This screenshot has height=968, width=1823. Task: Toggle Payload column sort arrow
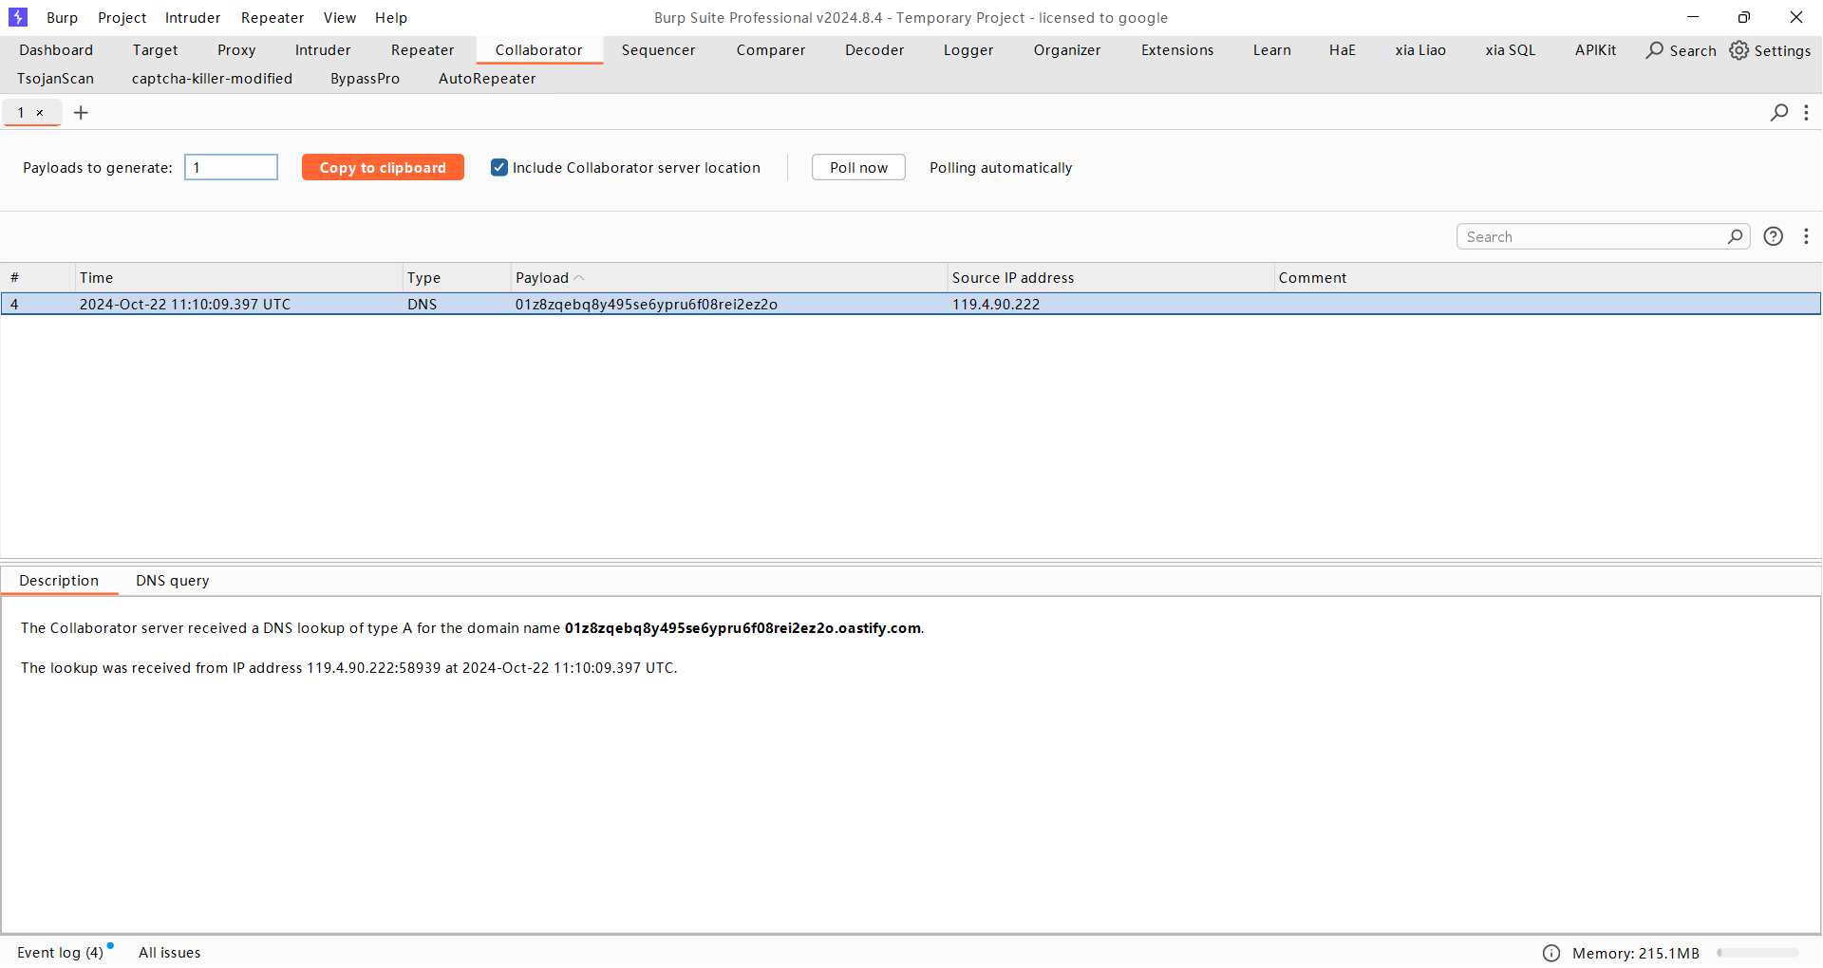click(x=579, y=278)
